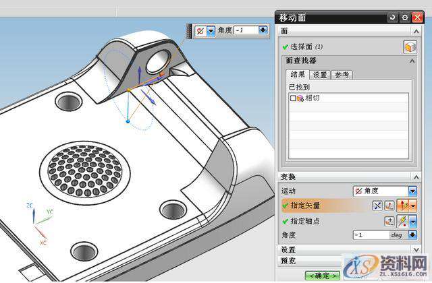Screen dimensions: 432x283
Task: Open the 运动 motion type dropdown
Action: point(412,191)
